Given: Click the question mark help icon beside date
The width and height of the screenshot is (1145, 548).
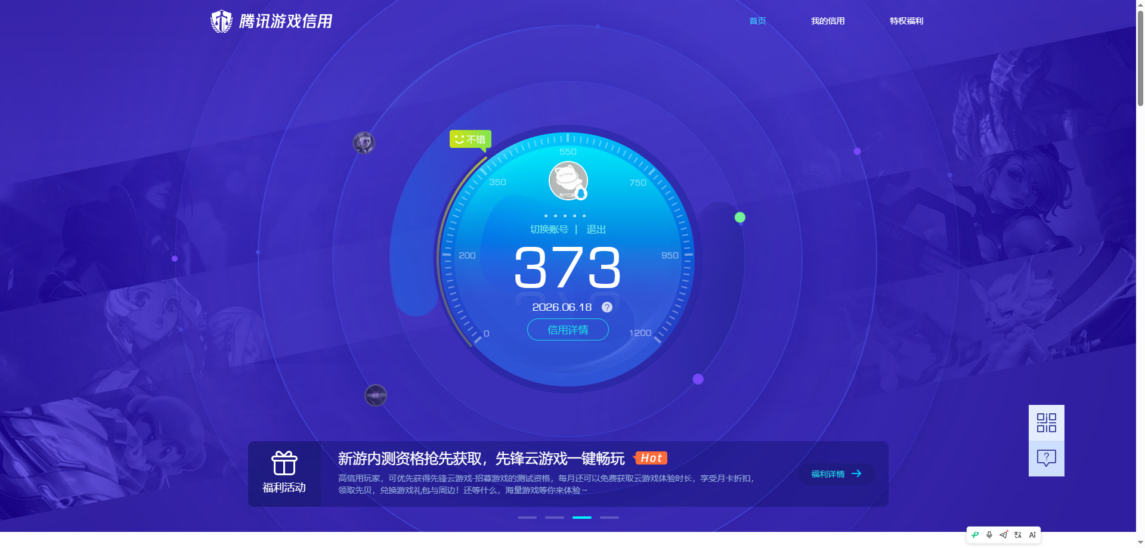Looking at the screenshot, I should [x=607, y=307].
